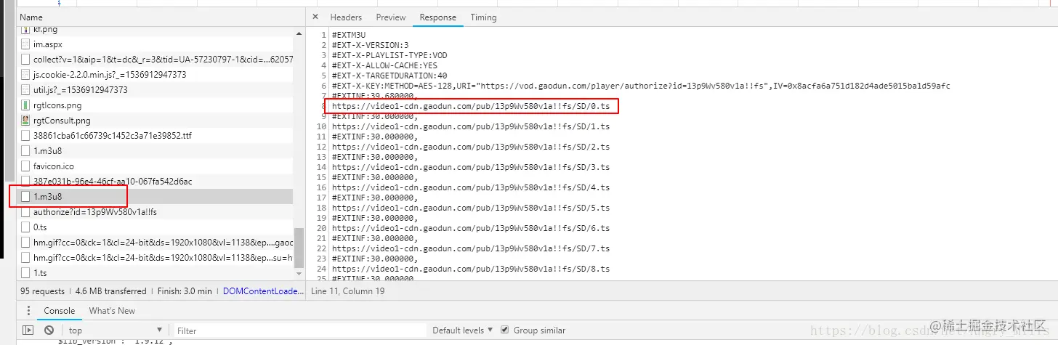Click the file icon beside the .ttf request
This screenshot has height=345, width=1058.
pyautogui.click(x=26, y=136)
